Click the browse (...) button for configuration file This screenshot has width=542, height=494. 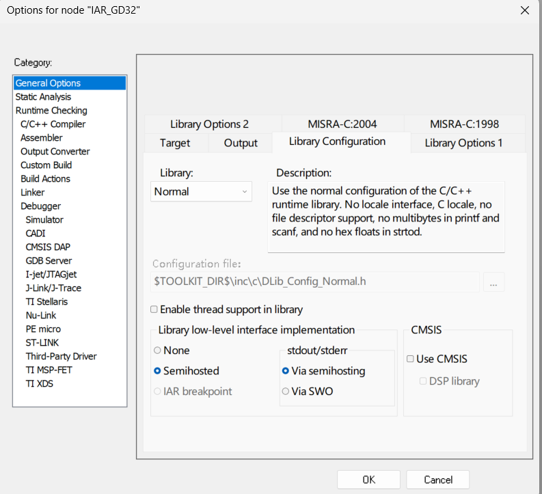coord(493,282)
